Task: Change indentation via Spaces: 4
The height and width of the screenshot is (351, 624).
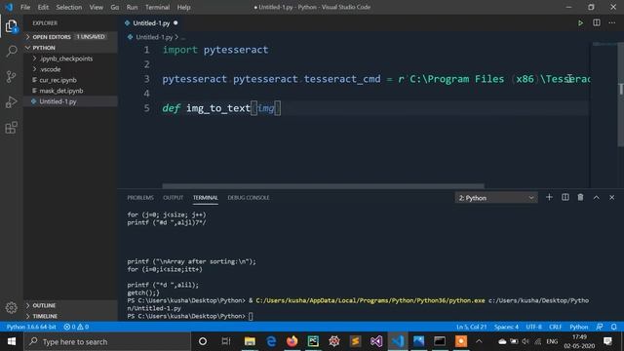Action: [x=506, y=327]
